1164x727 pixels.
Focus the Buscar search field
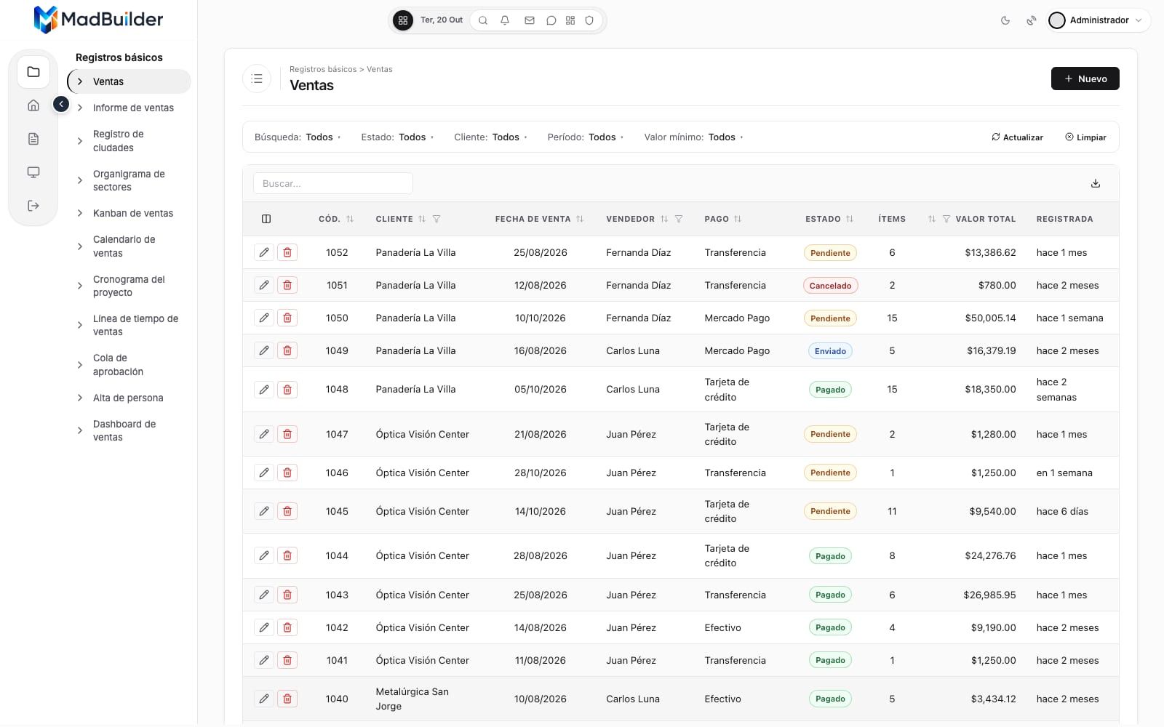[333, 184]
